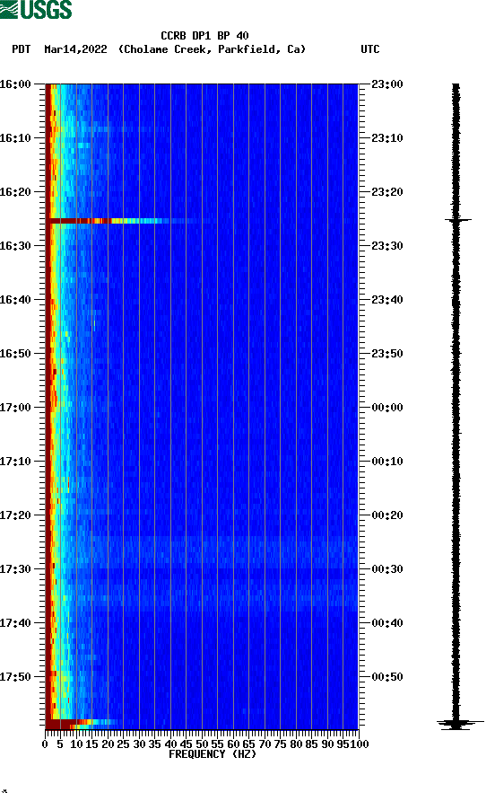Click the date "Mar14,2022"
The height and width of the screenshot is (801, 495).
click(75, 49)
